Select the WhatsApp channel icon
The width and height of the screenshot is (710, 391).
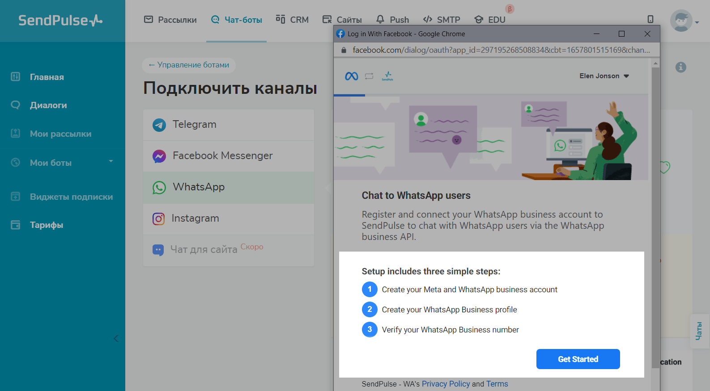[159, 187]
